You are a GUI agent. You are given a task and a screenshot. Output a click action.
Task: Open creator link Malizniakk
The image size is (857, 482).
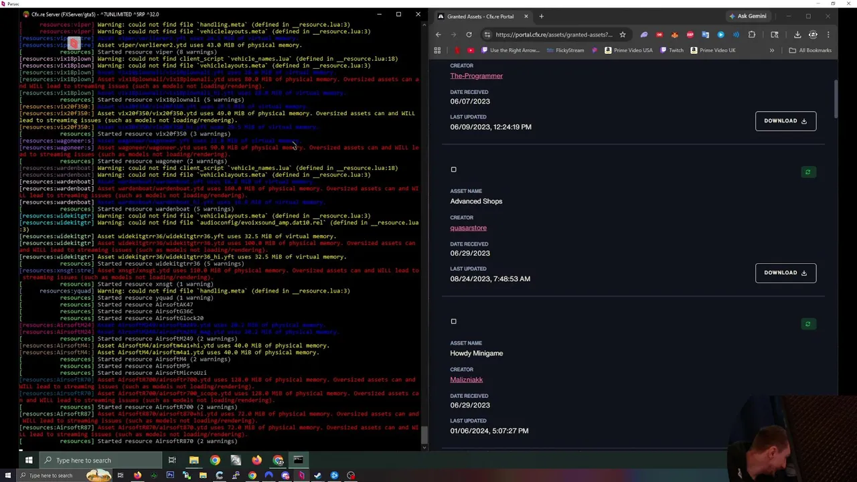point(466,380)
